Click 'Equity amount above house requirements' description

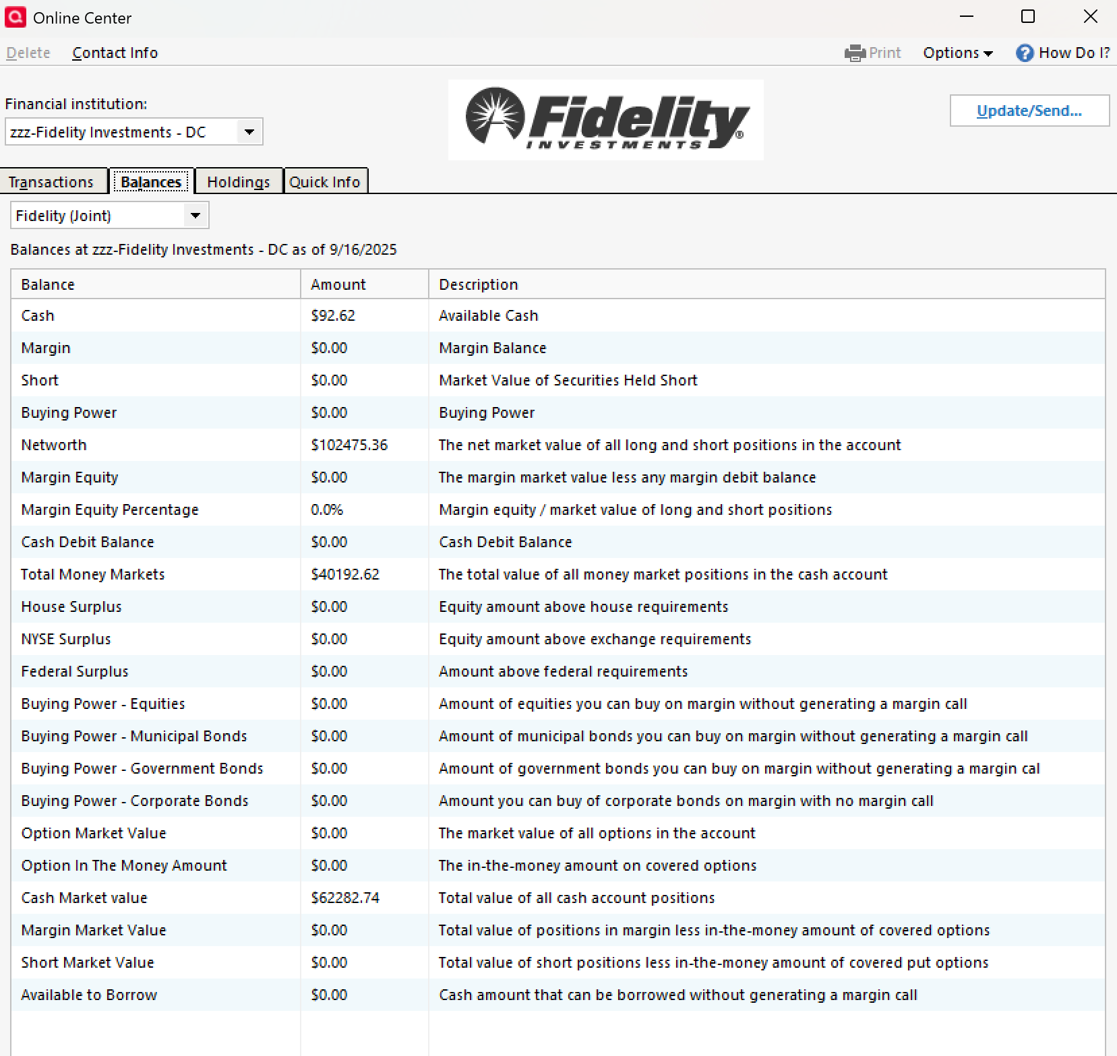584,607
